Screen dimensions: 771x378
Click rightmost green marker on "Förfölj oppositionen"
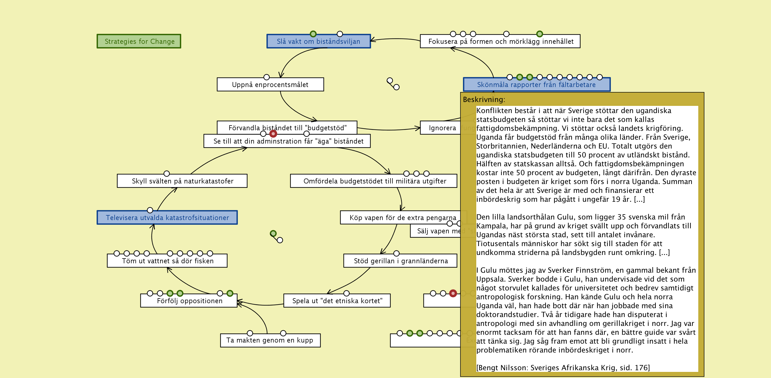click(230, 293)
